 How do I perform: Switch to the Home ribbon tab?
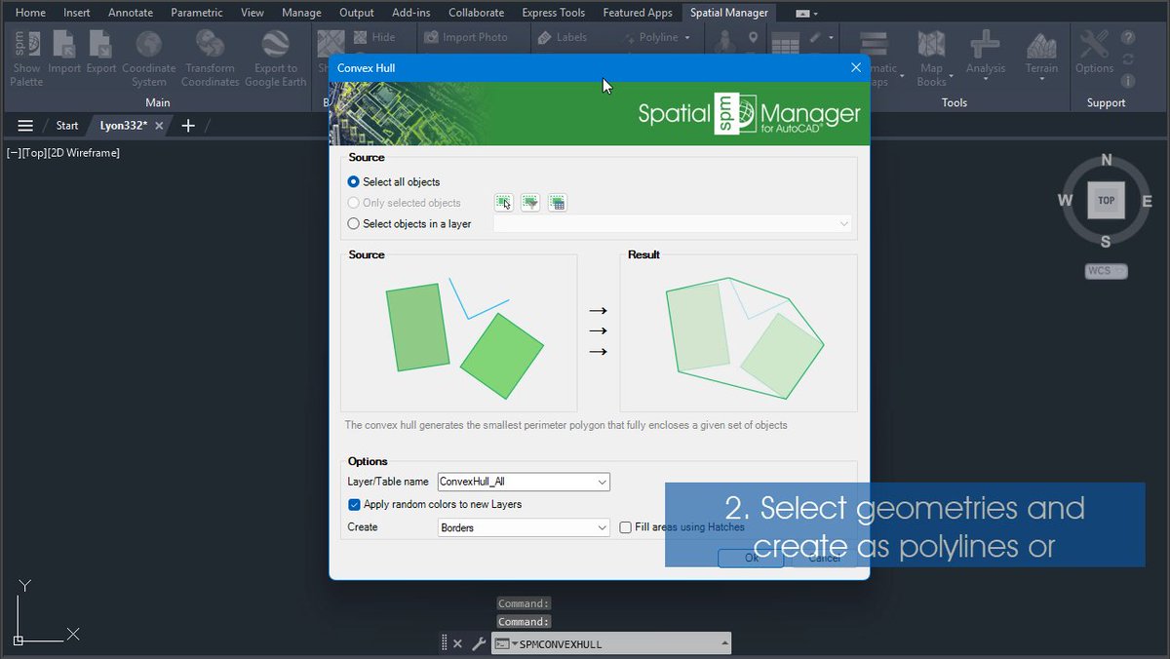pos(30,13)
